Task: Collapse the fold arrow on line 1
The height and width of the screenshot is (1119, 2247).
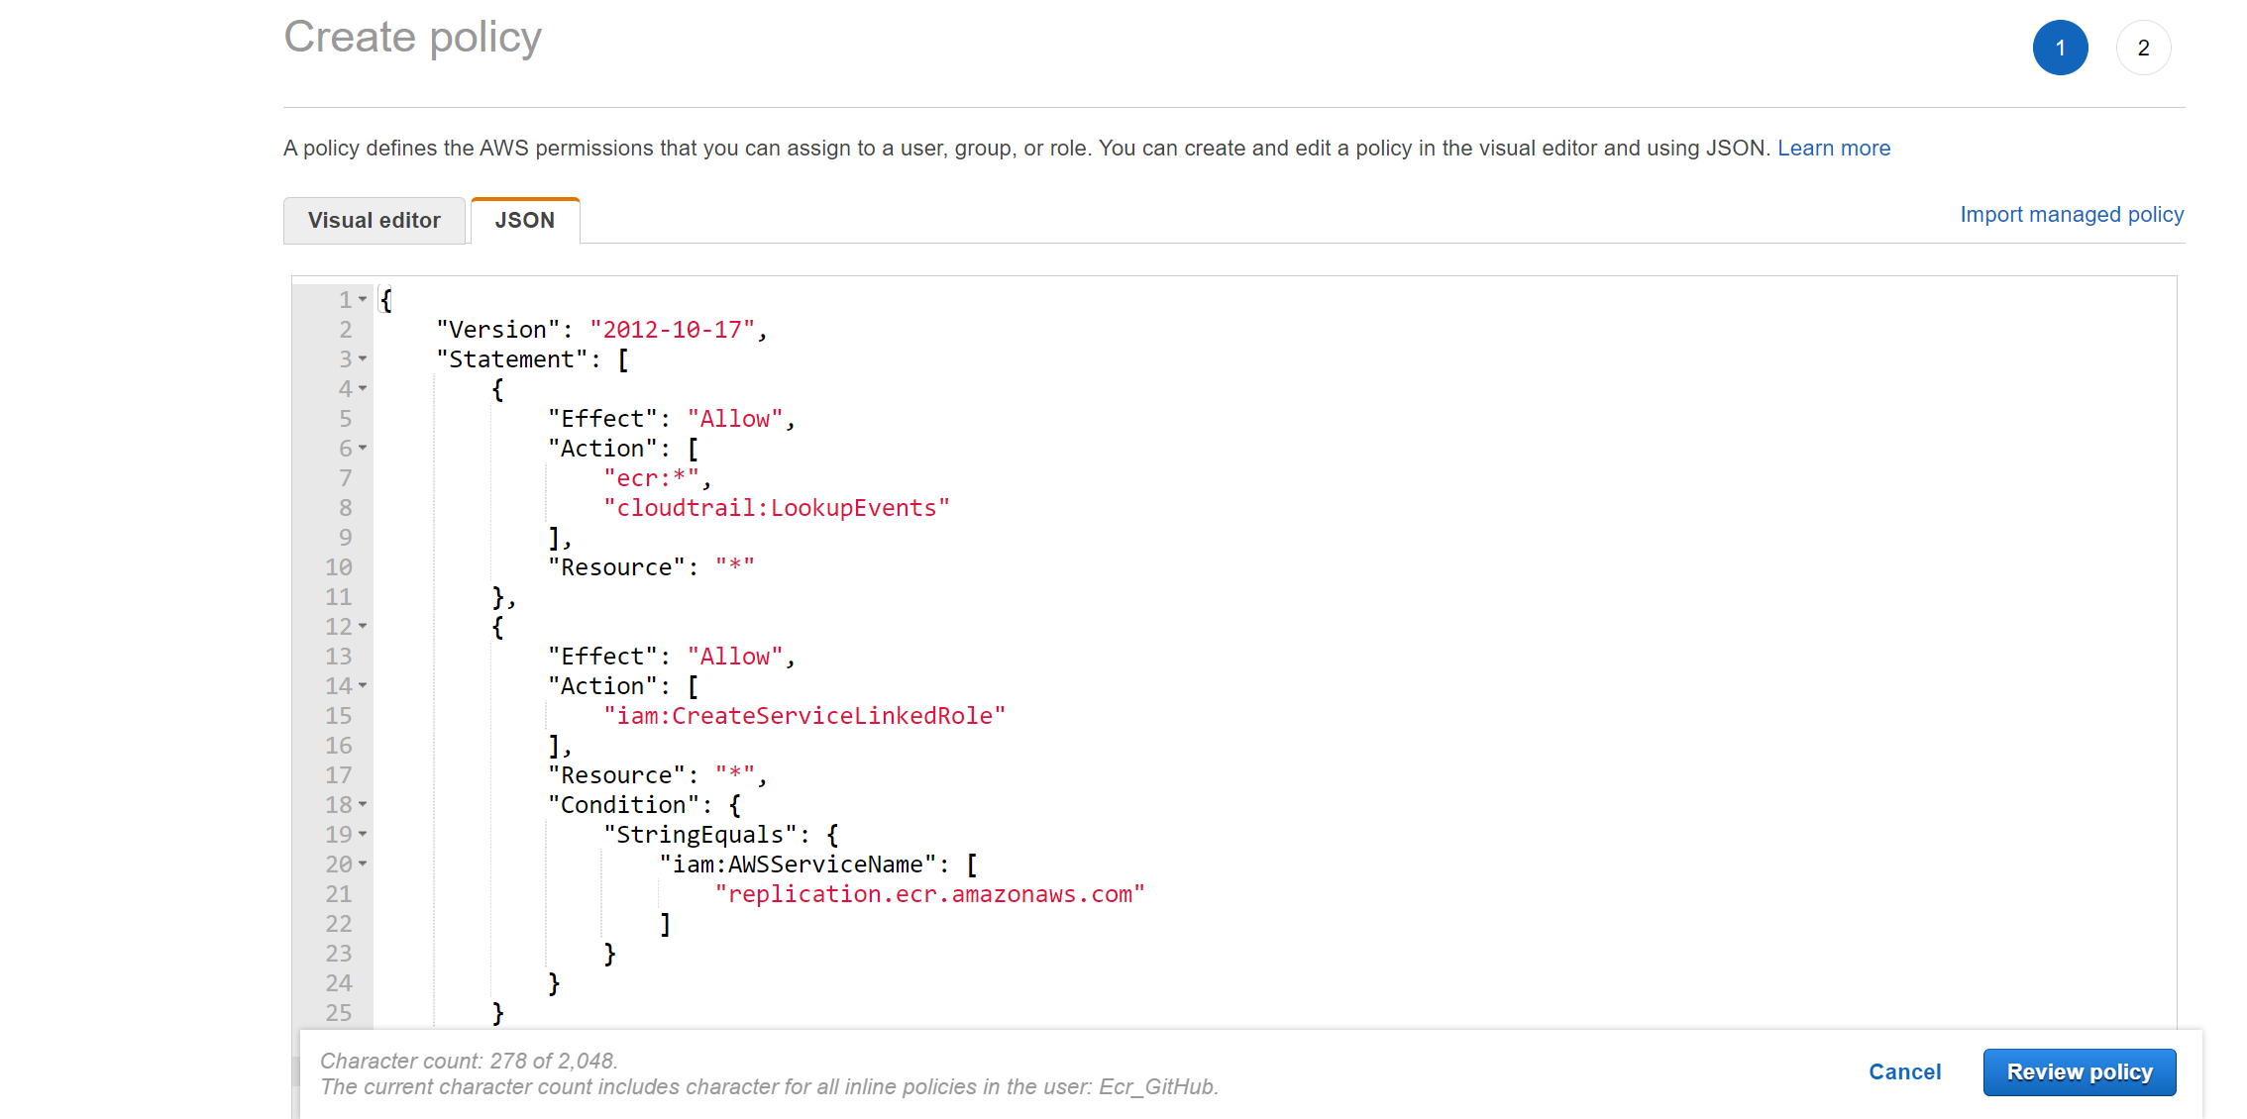Action: click(363, 299)
